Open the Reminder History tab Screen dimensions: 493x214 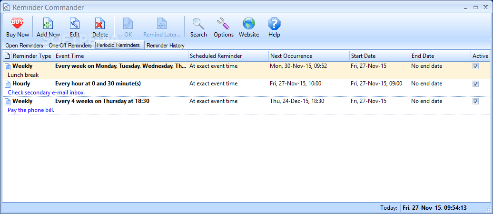[x=166, y=46]
